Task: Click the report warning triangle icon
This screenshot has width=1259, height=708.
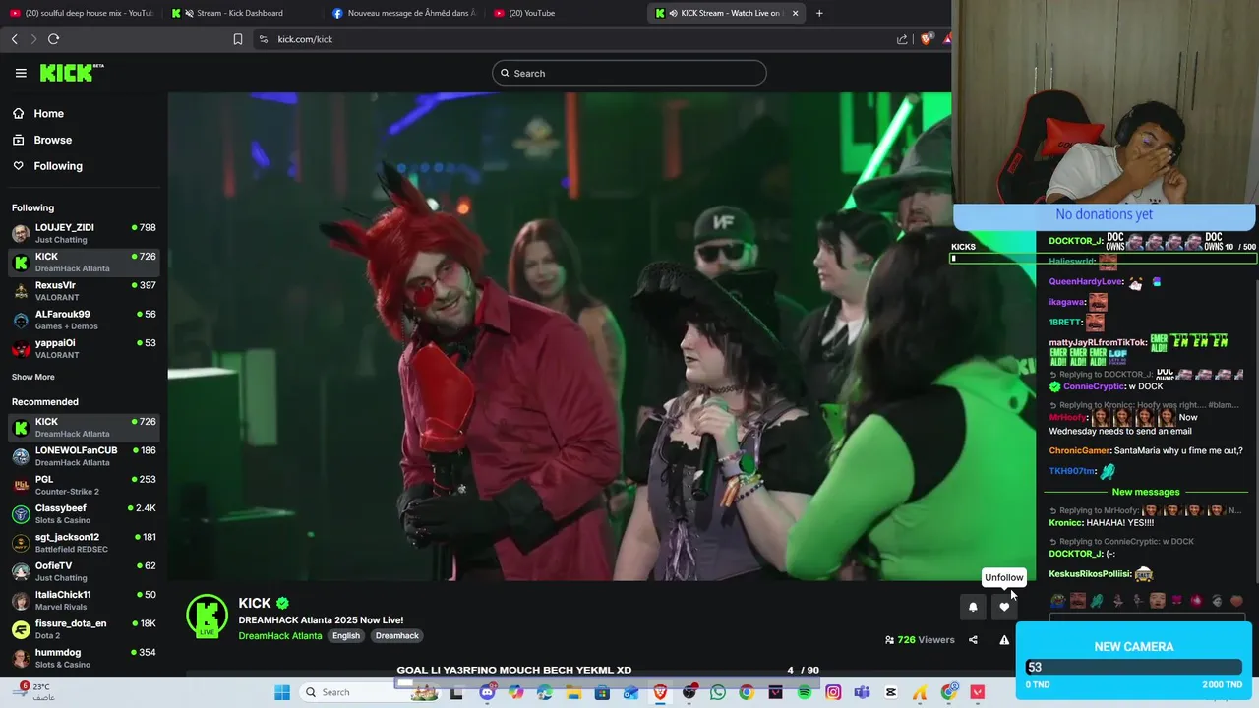Action: point(1004,639)
